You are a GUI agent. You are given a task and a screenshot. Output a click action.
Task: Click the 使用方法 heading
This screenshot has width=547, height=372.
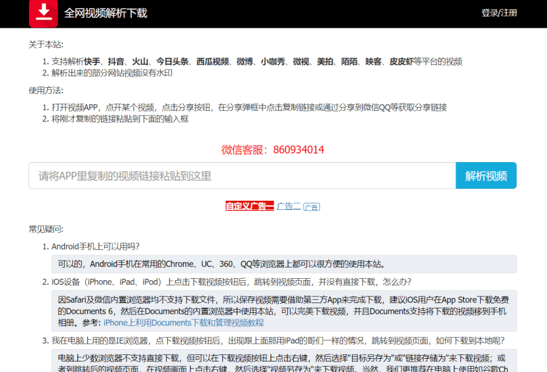(46, 90)
